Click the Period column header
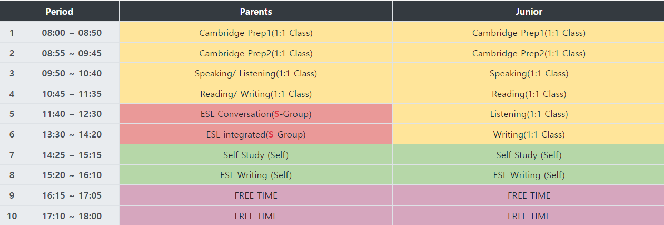This screenshot has width=664, height=225. (x=60, y=11)
